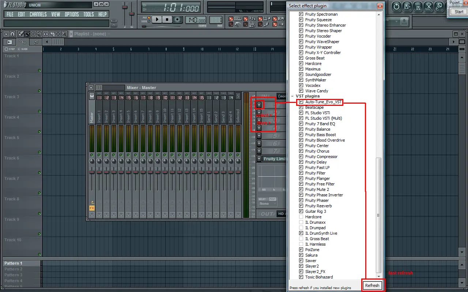
Task: Click the typing keyboard to piano icon
Action: point(238,19)
